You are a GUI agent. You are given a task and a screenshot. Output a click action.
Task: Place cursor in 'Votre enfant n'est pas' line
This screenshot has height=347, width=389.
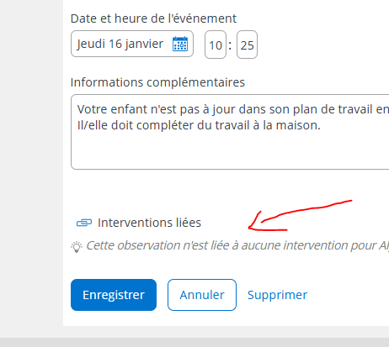233,109
